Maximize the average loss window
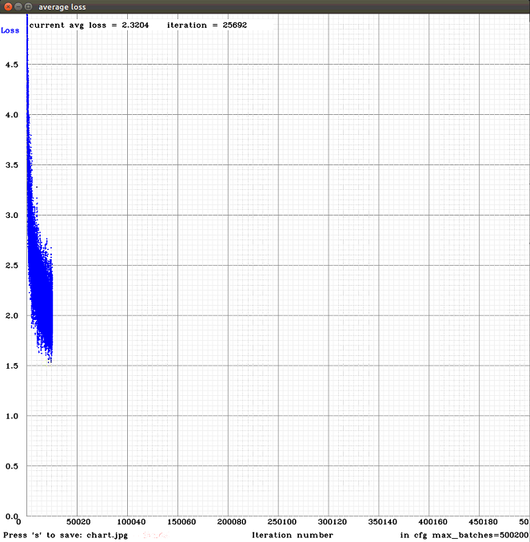 click(29, 6)
